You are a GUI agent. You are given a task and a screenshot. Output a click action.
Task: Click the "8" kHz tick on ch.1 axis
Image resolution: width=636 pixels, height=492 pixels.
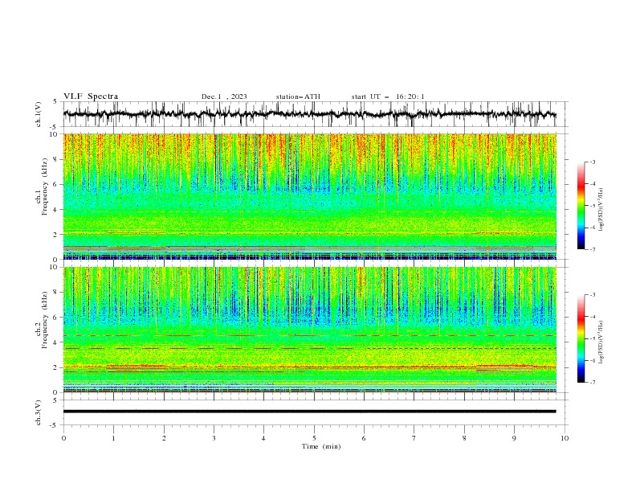(56, 159)
